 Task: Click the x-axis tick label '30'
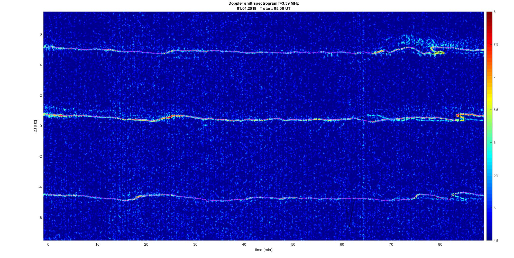point(195,244)
